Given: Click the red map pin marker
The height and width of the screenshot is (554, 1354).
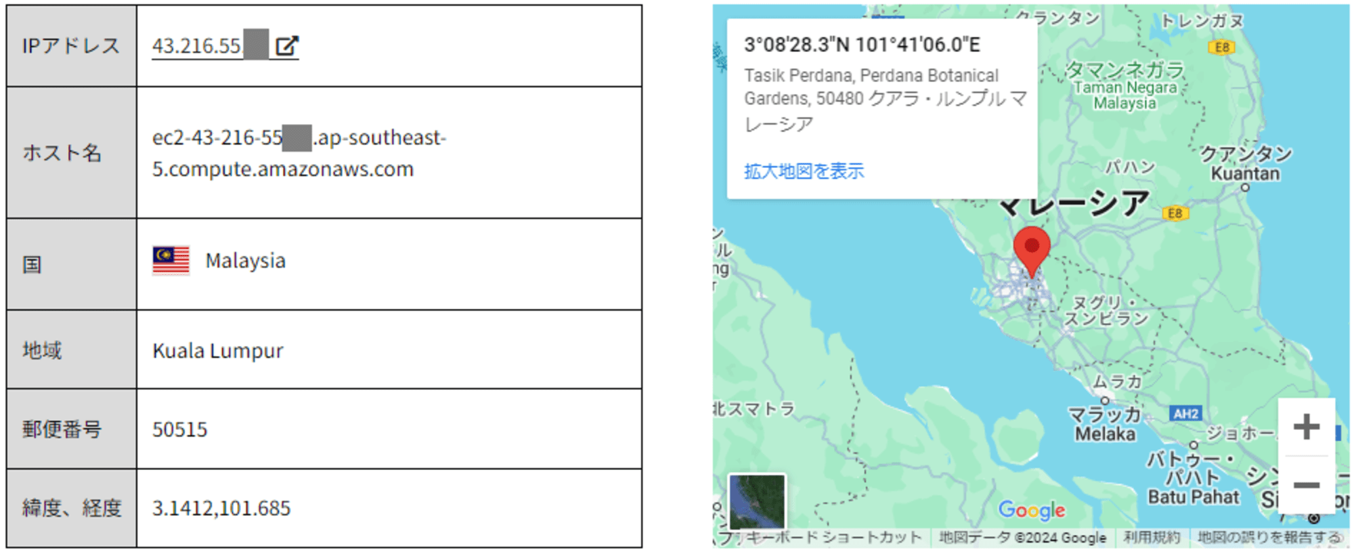Looking at the screenshot, I should [x=1031, y=252].
